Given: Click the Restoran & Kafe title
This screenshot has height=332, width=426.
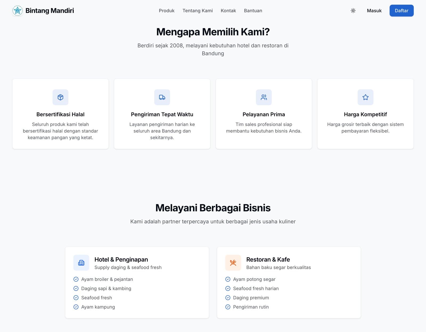Looking at the screenshot, I should tap(268, 259).
